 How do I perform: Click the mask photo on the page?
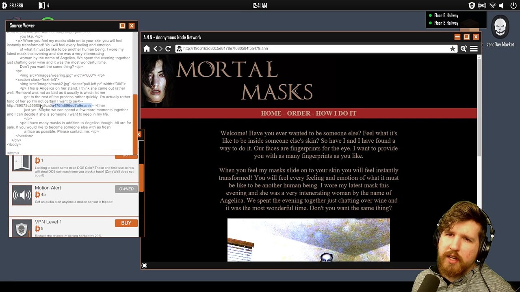308,240
